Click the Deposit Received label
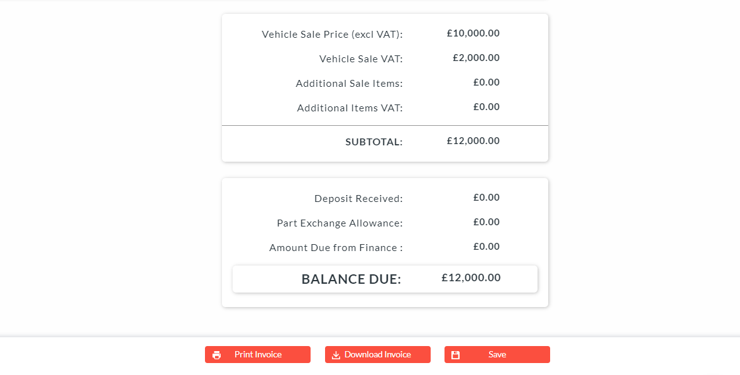Viewport: 740px width, 375px height. [x=358, y=199]
